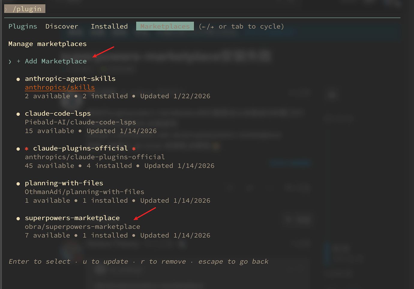
Task: Click the "tab to cycle" hint text
Action: 256,26
